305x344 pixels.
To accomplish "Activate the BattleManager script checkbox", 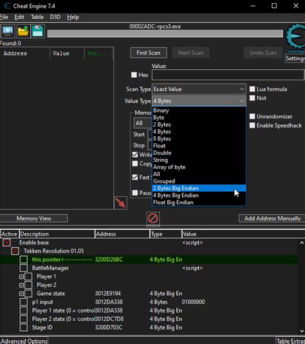I will 24,268.
